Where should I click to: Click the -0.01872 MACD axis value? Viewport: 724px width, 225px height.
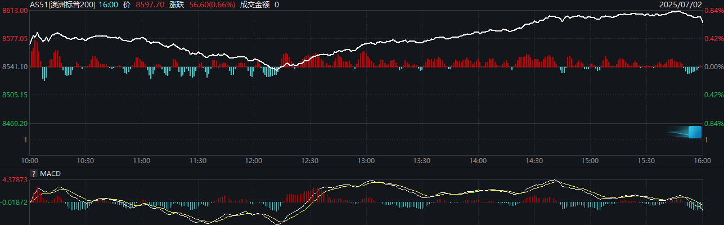15,202
